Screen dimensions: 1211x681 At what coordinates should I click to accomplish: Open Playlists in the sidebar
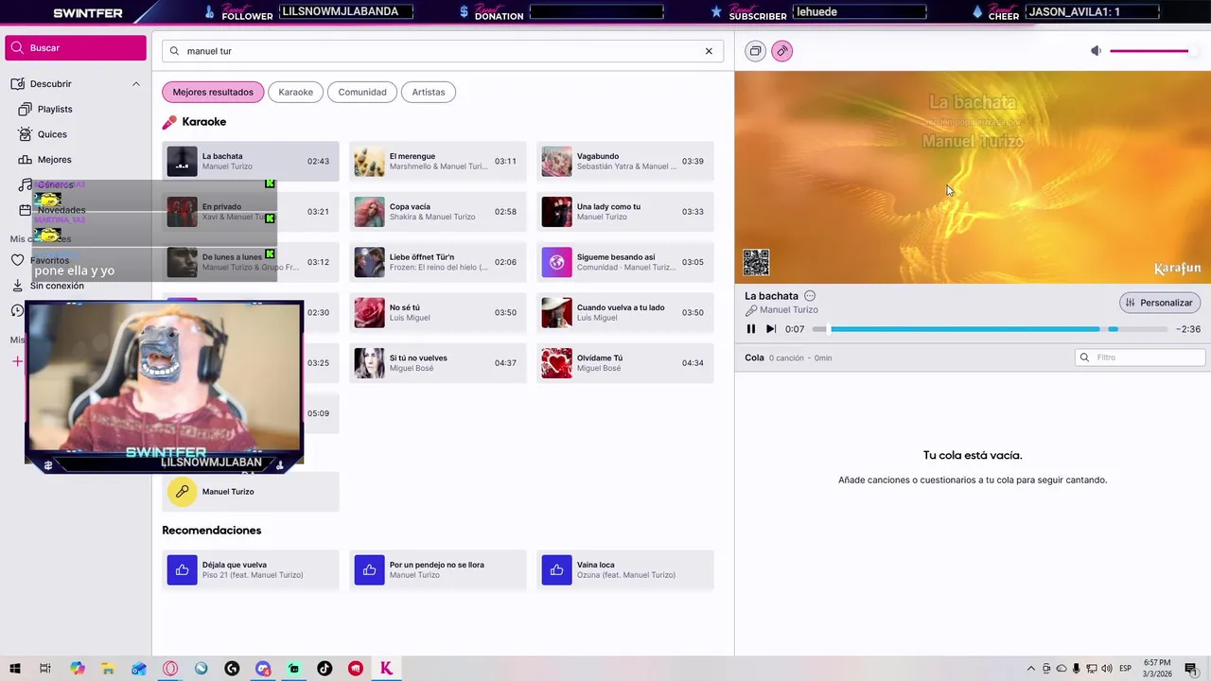55,109
